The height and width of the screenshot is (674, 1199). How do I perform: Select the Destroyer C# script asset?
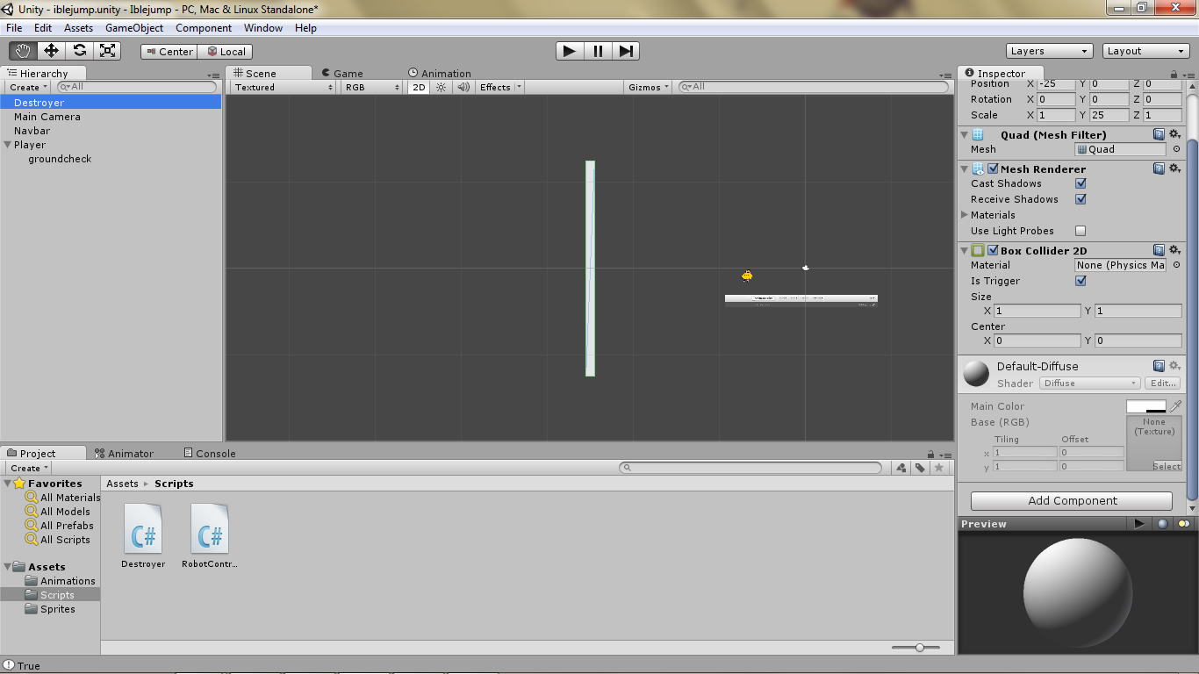pyautogui.click(x=143, y=536)
